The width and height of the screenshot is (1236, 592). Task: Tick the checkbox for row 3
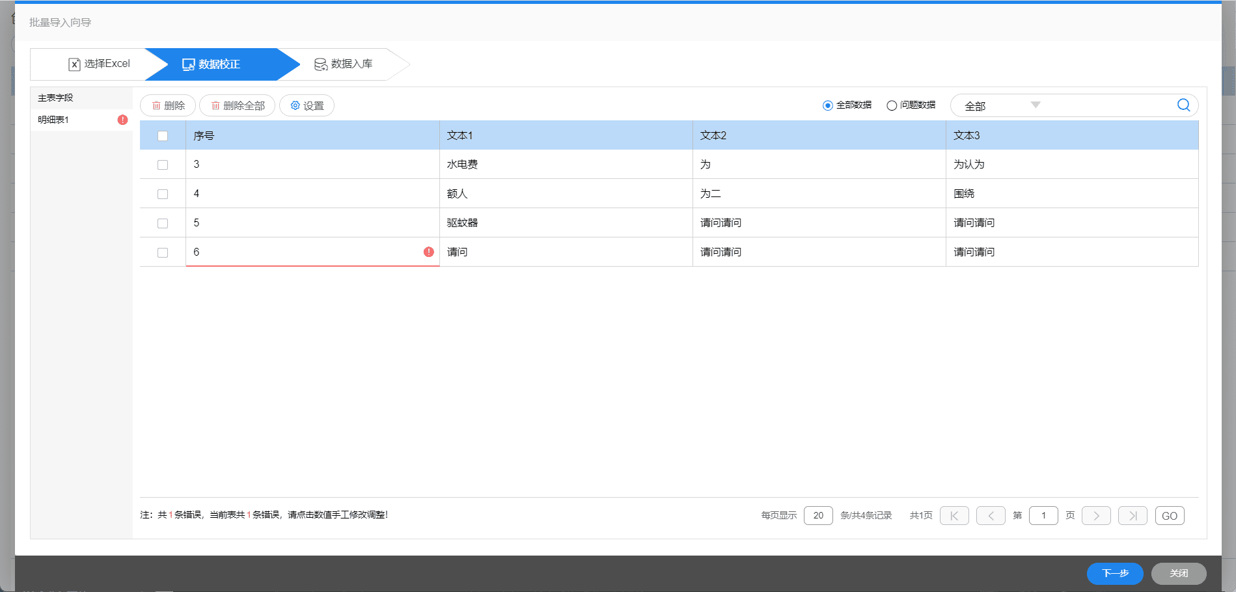pos(163,165)
